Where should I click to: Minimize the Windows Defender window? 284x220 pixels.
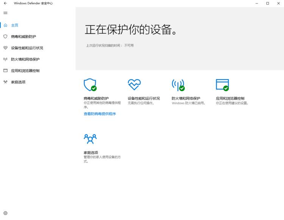[257, 3]
